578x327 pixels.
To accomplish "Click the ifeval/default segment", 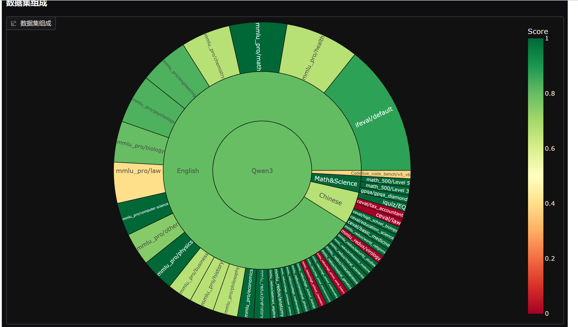I will click(374, 117).
